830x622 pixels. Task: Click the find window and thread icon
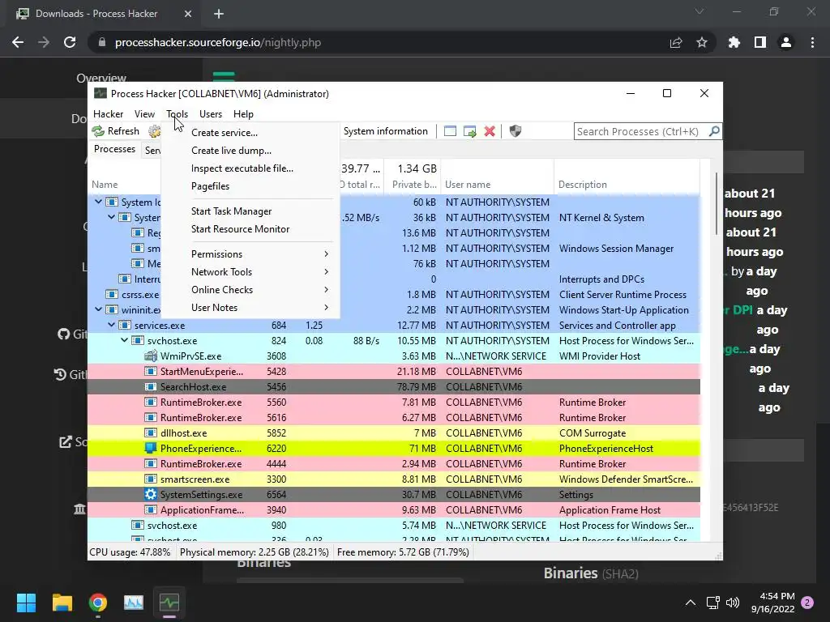pos(469,131)
